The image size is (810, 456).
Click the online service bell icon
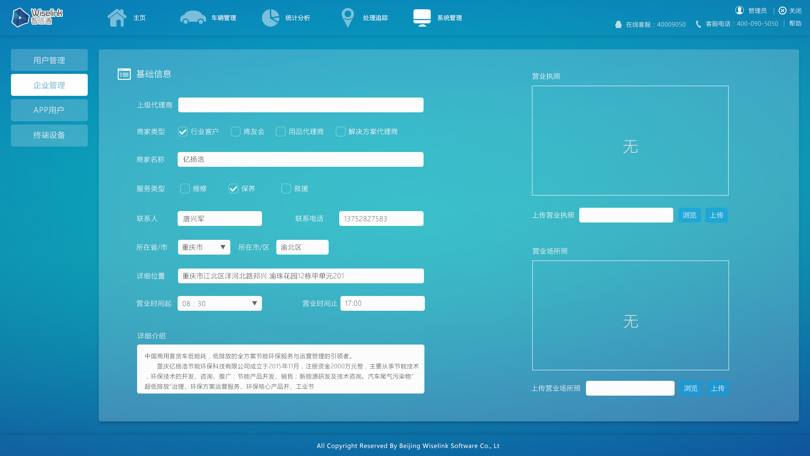(x=618, y=24)
